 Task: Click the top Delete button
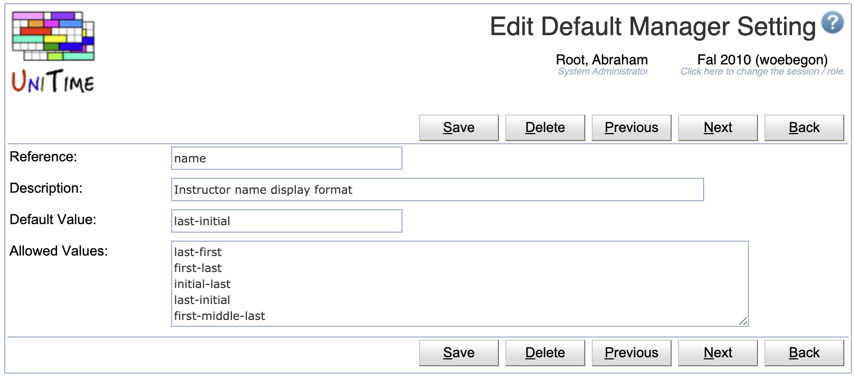tap(545, 128)
